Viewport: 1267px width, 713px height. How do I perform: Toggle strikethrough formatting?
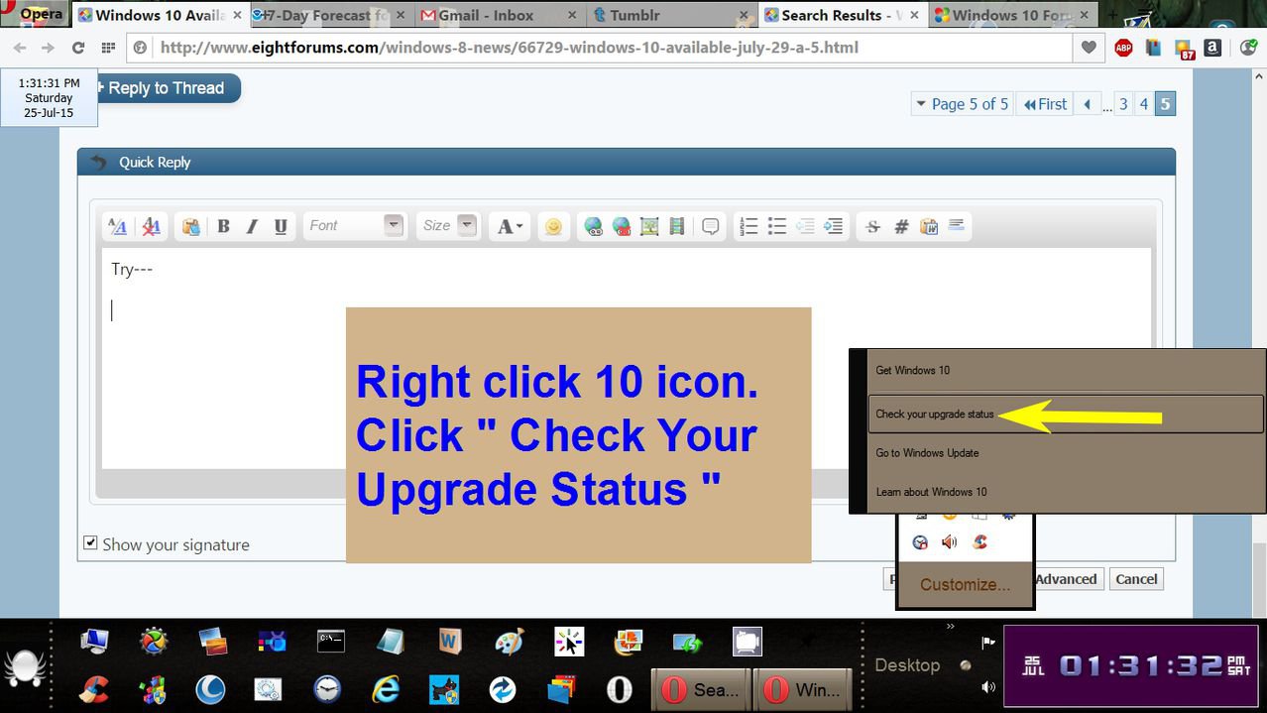pos(872,226)
